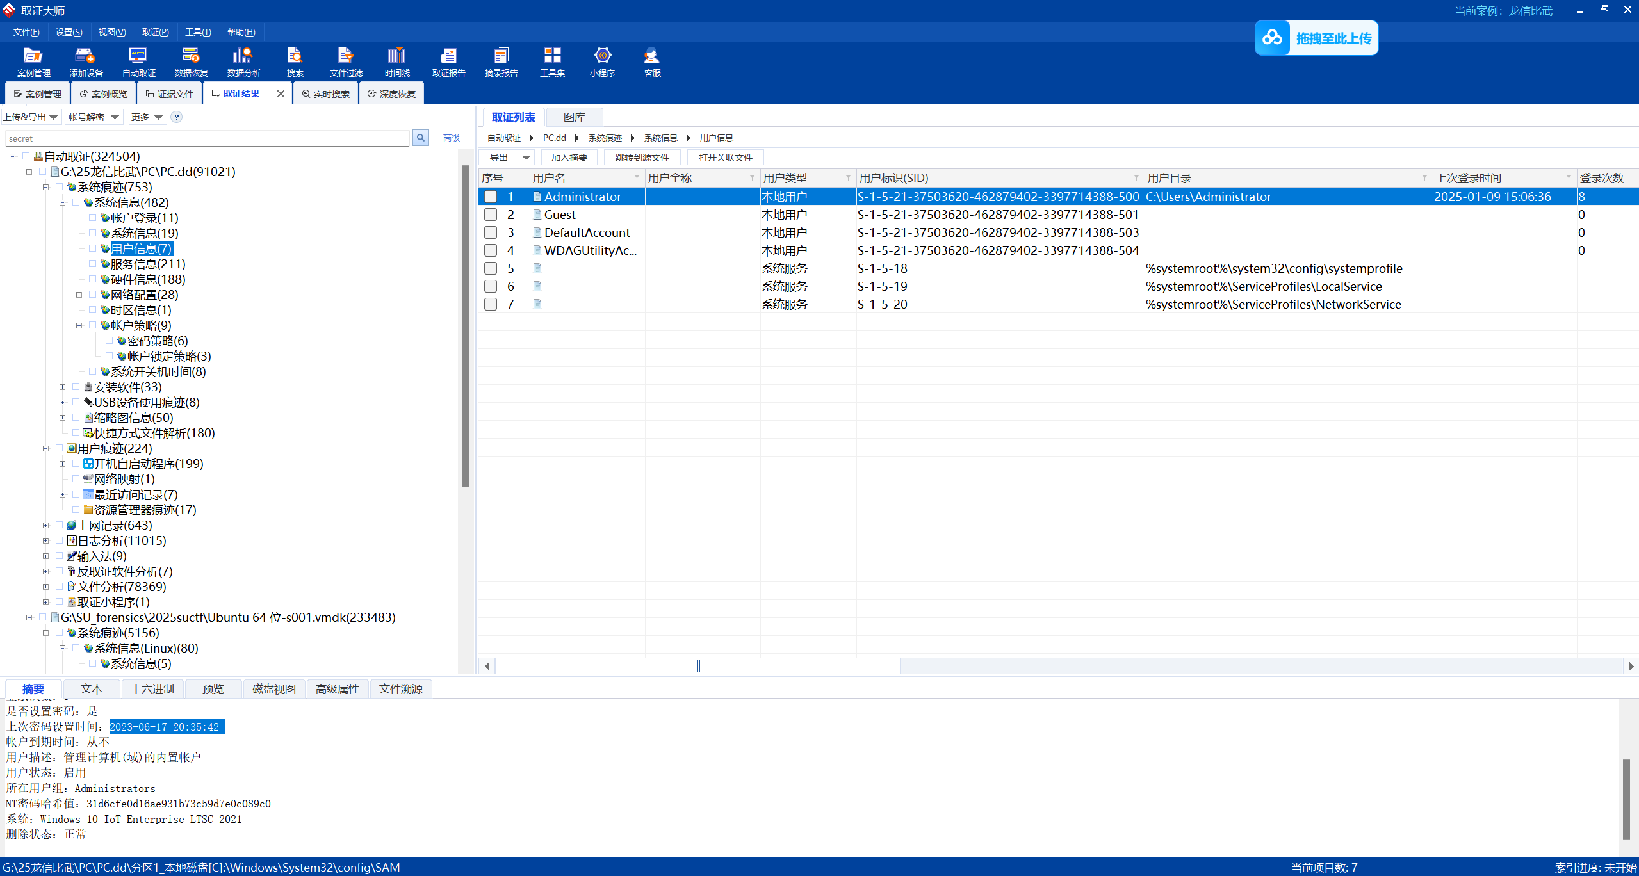Open the 上传&导出 dropdown
This screenshot has height=876, width=1639.
[30, 117]
